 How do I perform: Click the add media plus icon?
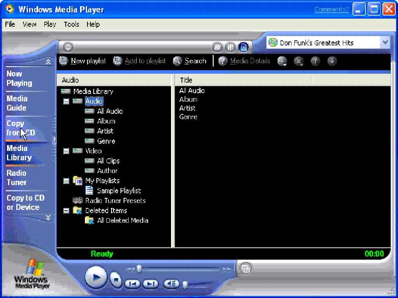click(x=282, y=61)
